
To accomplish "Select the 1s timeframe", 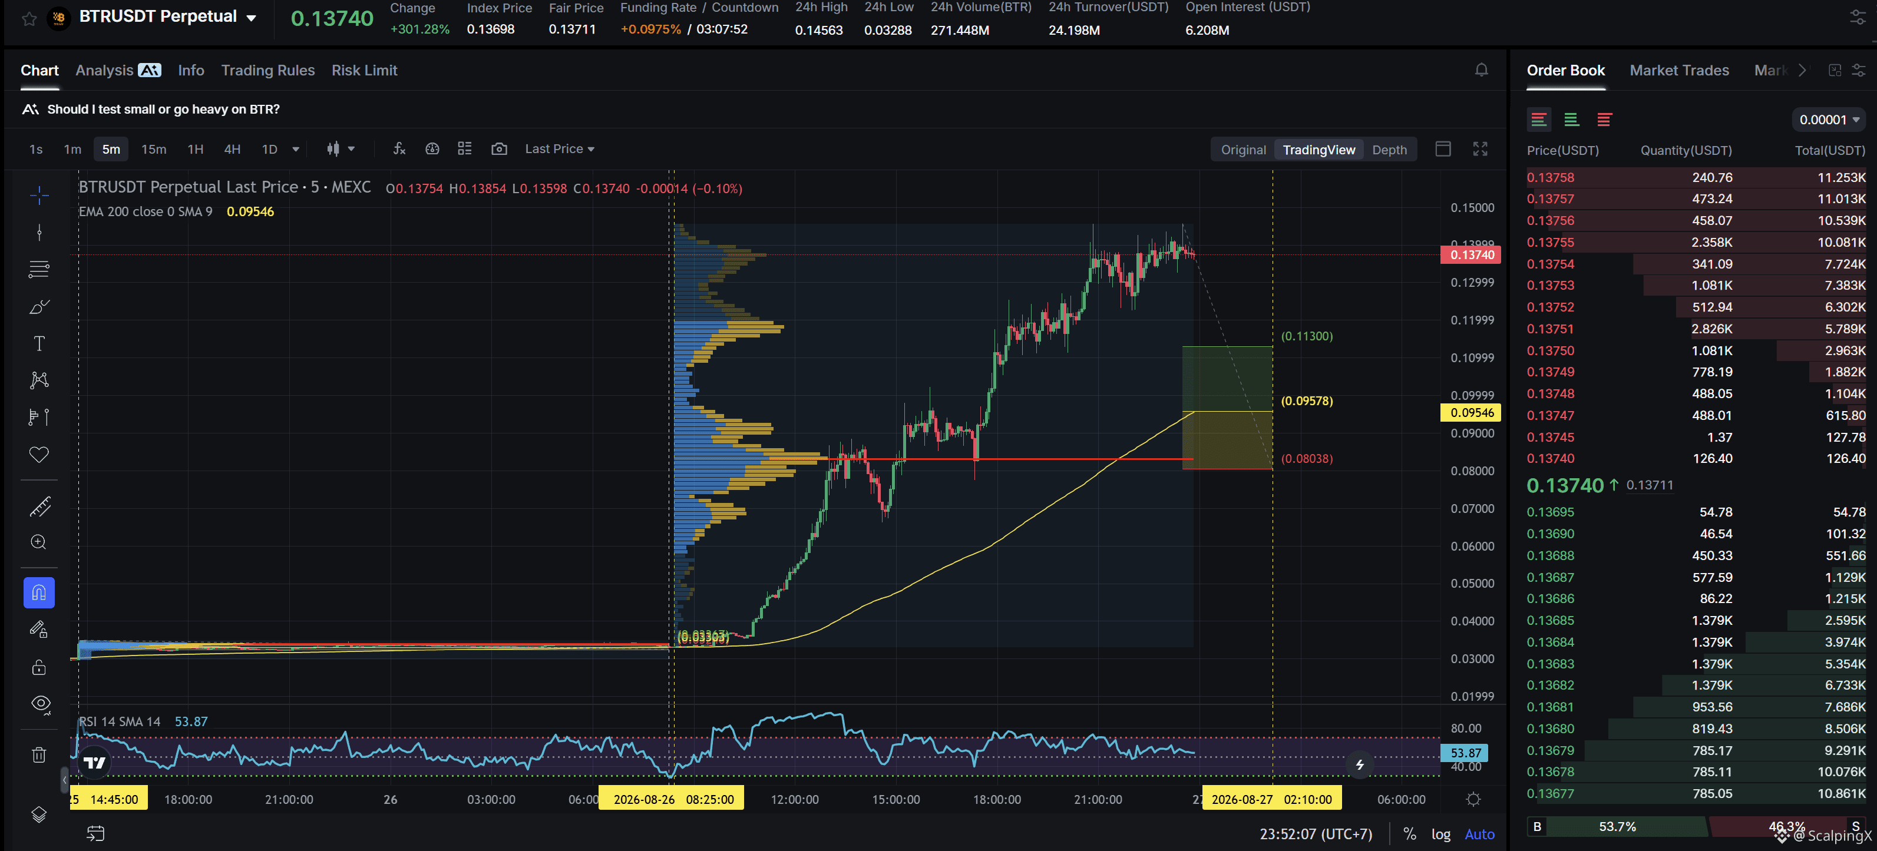I will tap(36, 148).
